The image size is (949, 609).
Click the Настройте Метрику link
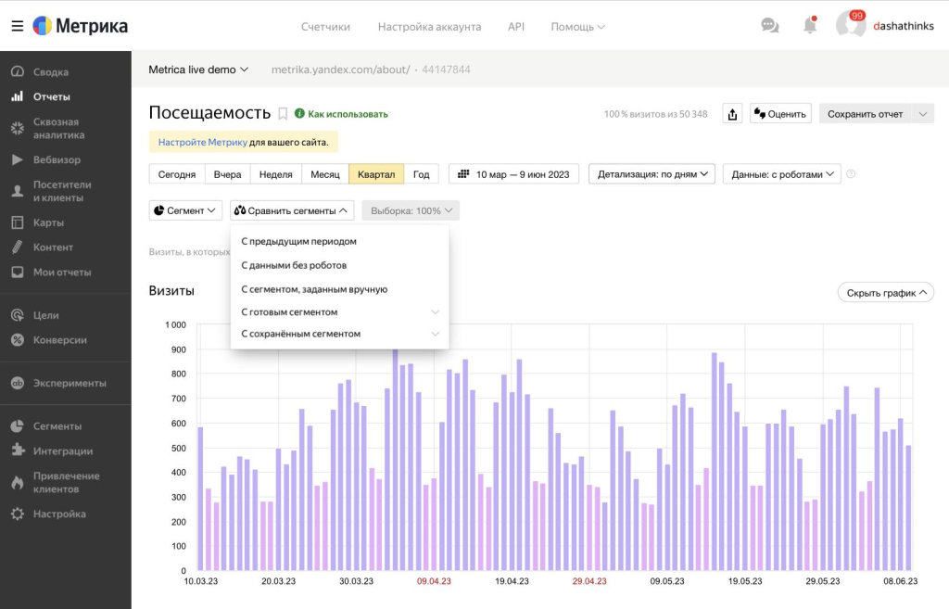pyautogui.click(x=202, y=142)
